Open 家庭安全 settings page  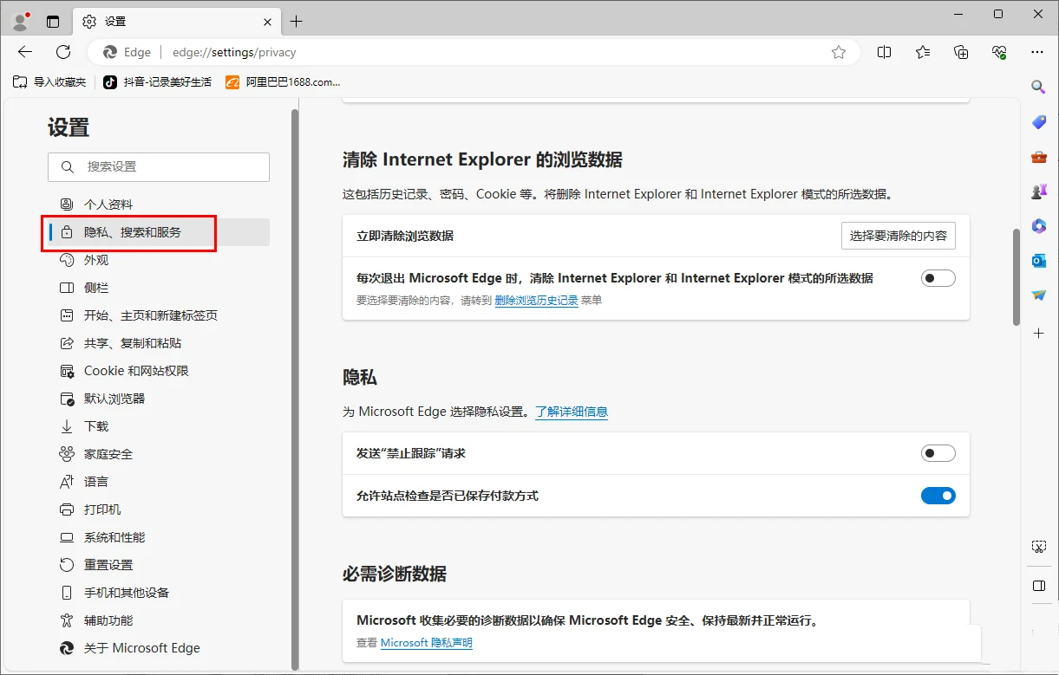(x=159, y=454)
